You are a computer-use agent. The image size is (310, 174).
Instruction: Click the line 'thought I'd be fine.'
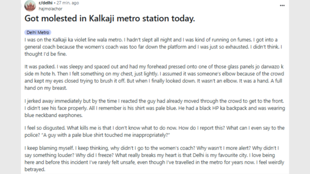(46, 54)
